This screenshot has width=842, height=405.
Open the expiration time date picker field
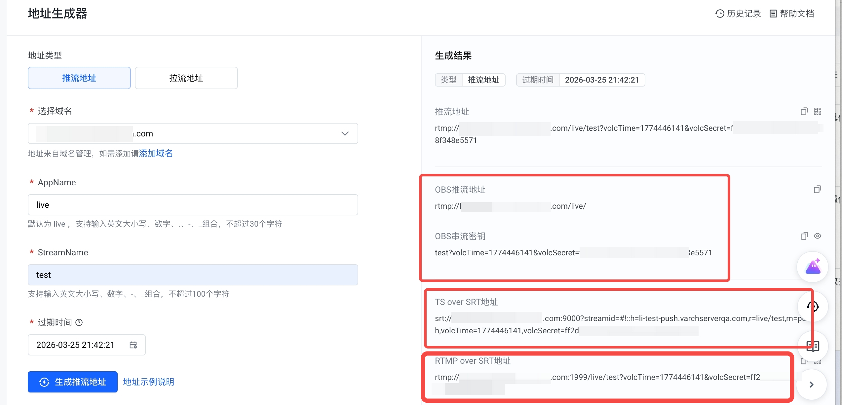[x=87, y=345]
